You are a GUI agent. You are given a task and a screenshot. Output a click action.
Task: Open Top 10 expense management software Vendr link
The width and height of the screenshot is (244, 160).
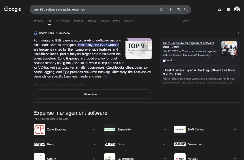click(x=188, y=45)
